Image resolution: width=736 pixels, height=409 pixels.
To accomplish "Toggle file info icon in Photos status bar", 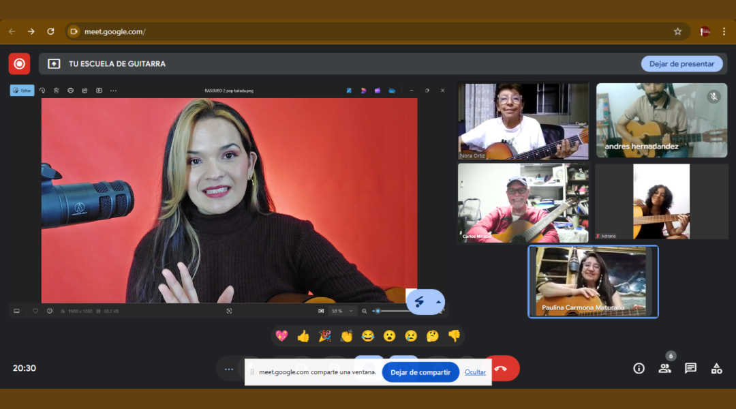I will tap(49, 311).
